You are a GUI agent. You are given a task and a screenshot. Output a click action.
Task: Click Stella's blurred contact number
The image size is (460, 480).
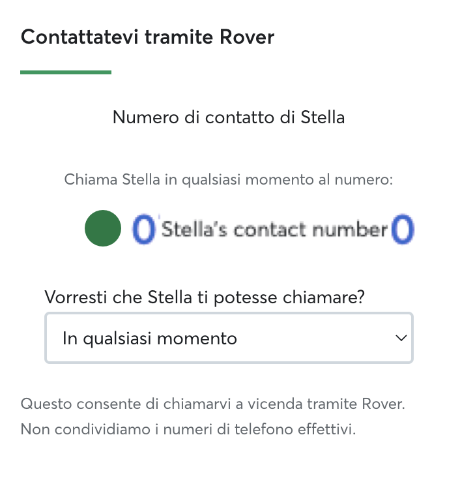coord(273,229)
